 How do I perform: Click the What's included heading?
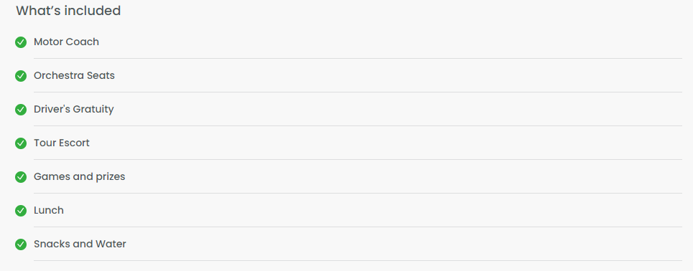pos(68,11)
